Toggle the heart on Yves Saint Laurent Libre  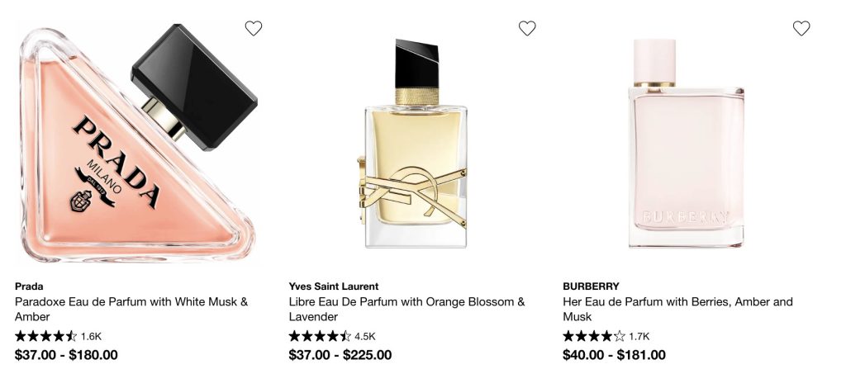click(x=527, y=28)
